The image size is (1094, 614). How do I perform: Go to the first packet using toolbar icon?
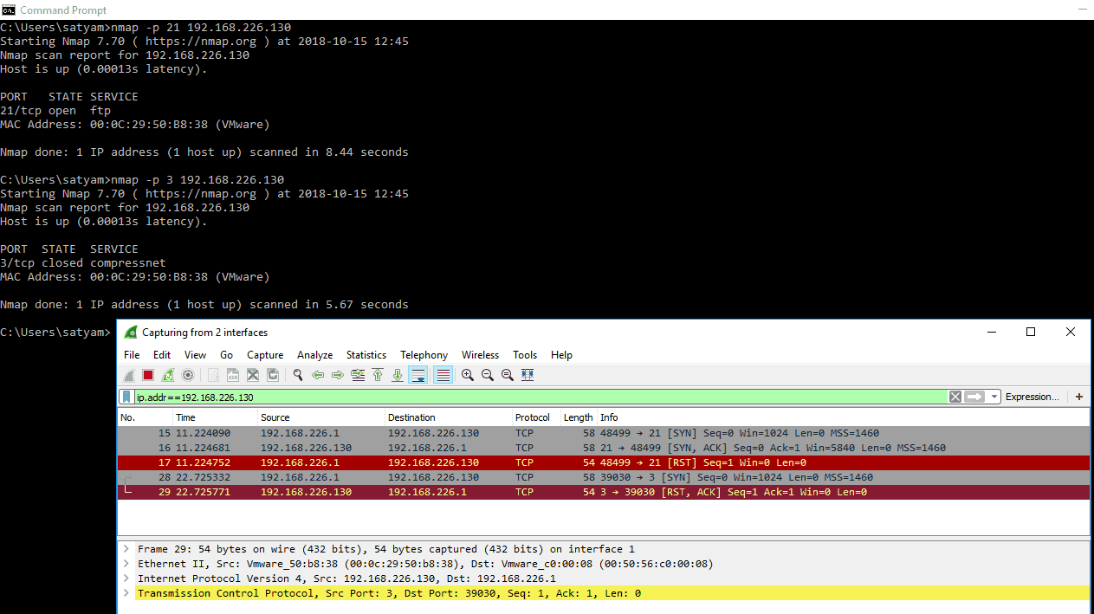tap(377, 374)
